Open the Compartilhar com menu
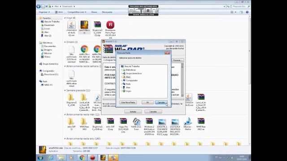Image resolution: width=287 pixels, height=161 pixels. point(77,12)
